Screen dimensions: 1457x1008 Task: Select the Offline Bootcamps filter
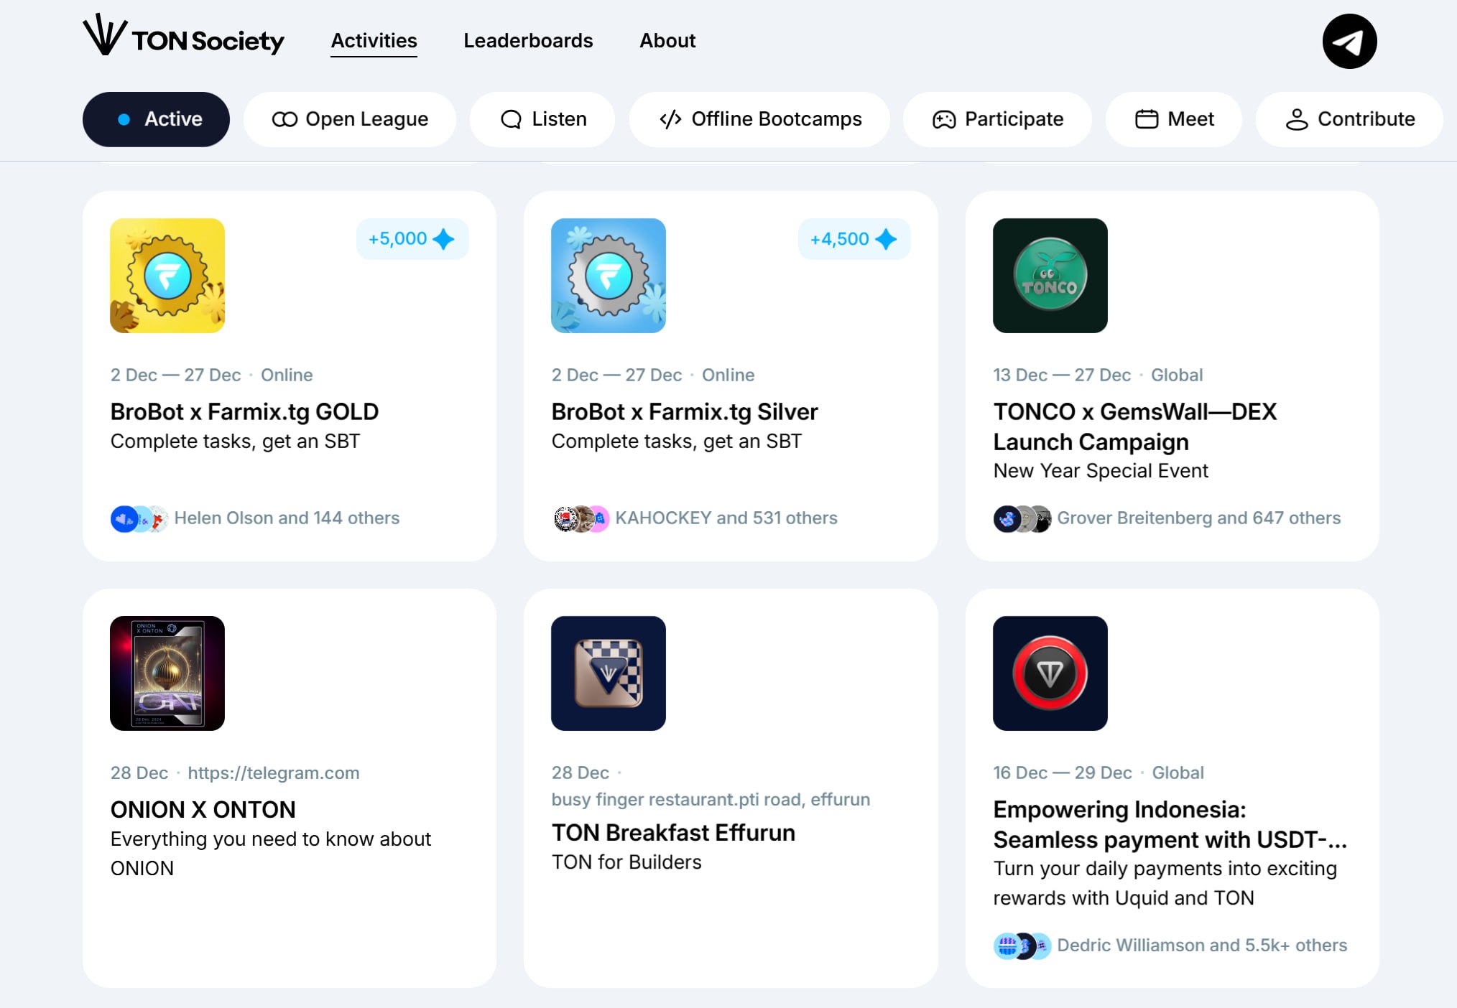click(759, 119)
